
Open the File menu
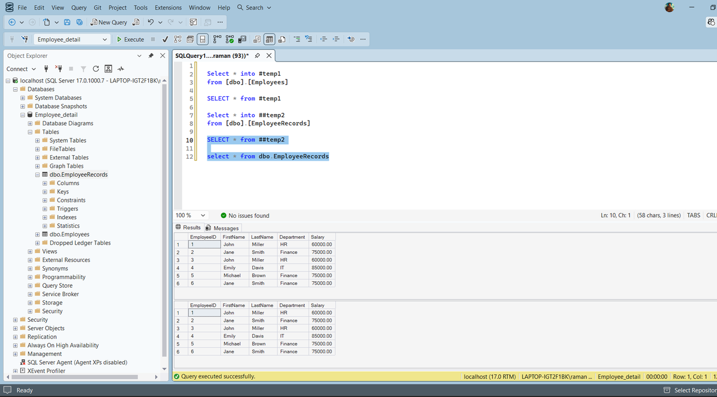tap(22, 7)
